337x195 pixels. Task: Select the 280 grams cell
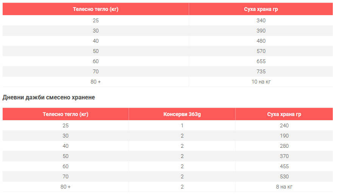click(284, 146)
